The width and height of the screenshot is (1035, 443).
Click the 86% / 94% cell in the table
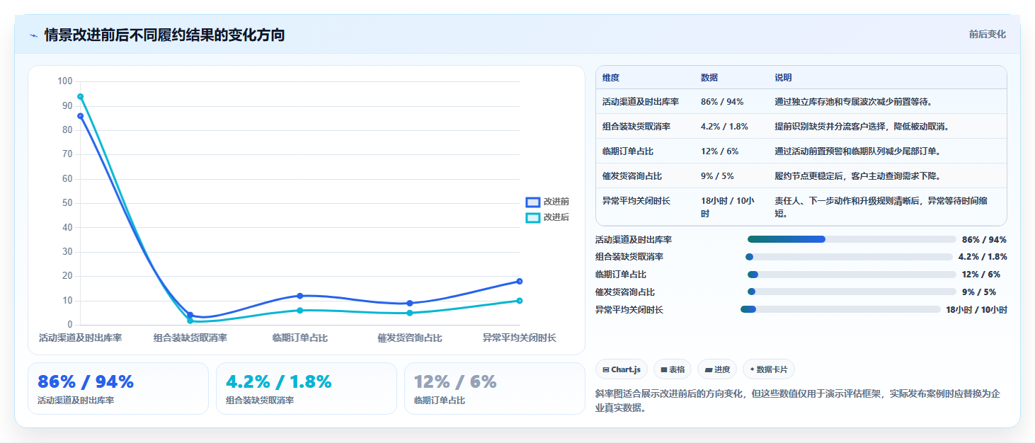pos(722,102)
